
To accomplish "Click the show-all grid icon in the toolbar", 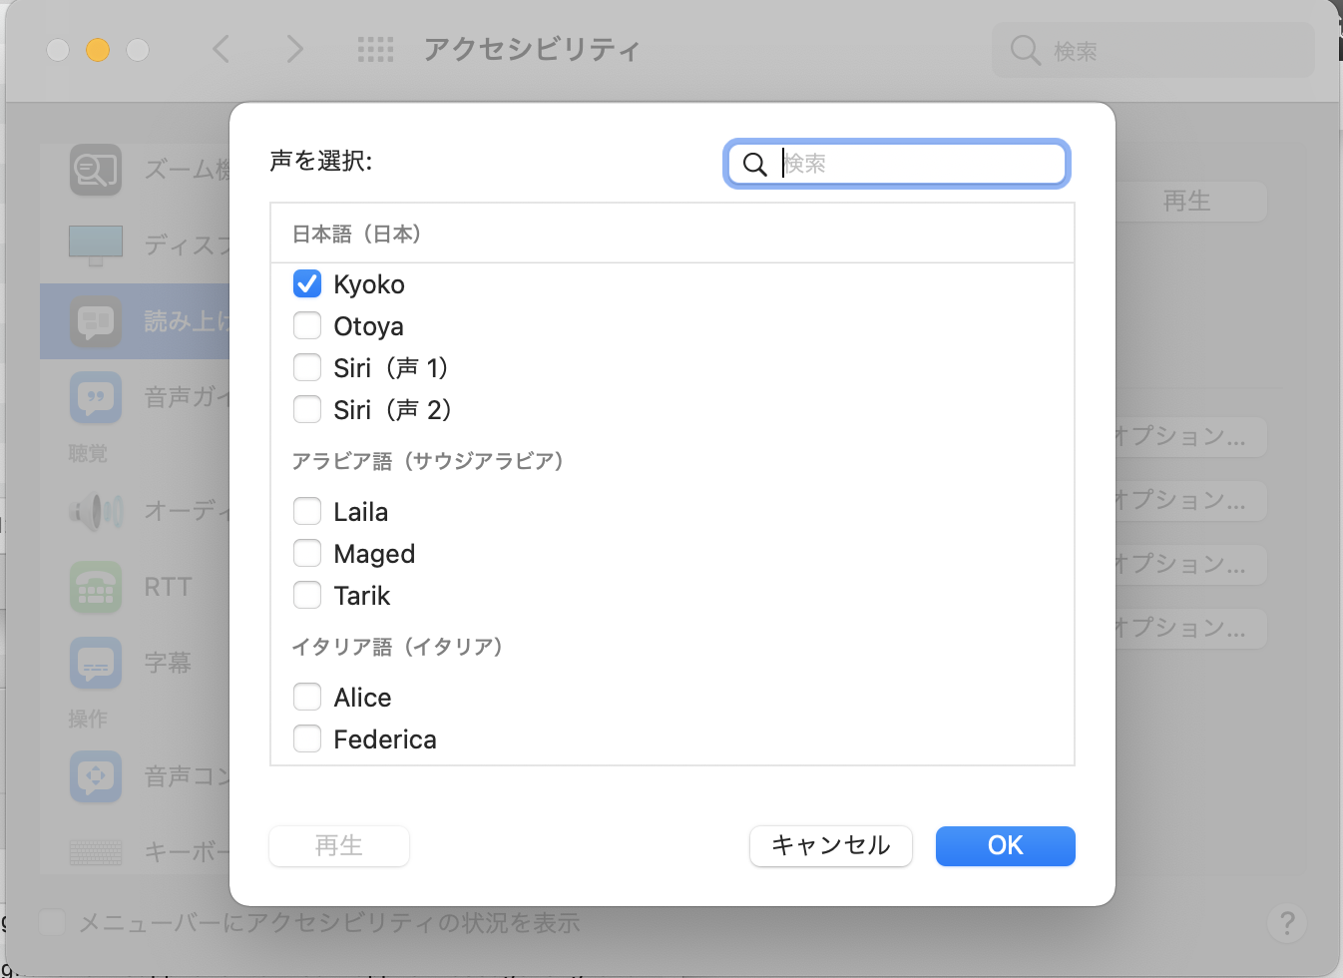I will click(x=375, y=50).
